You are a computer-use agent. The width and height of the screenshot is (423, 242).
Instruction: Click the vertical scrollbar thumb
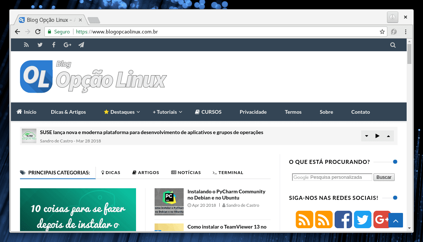point(409,54)
